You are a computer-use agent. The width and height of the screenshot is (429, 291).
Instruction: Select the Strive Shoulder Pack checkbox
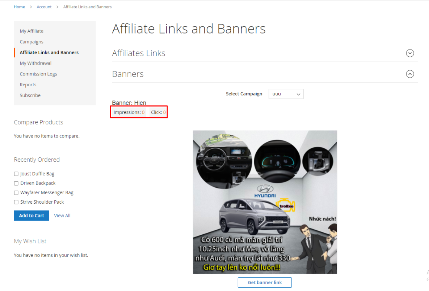(16, 202)
